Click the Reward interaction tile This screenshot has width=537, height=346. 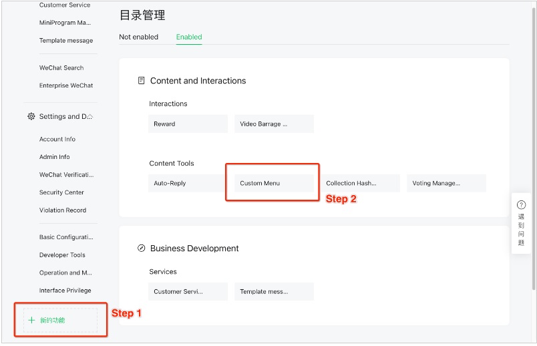(188, 124)
